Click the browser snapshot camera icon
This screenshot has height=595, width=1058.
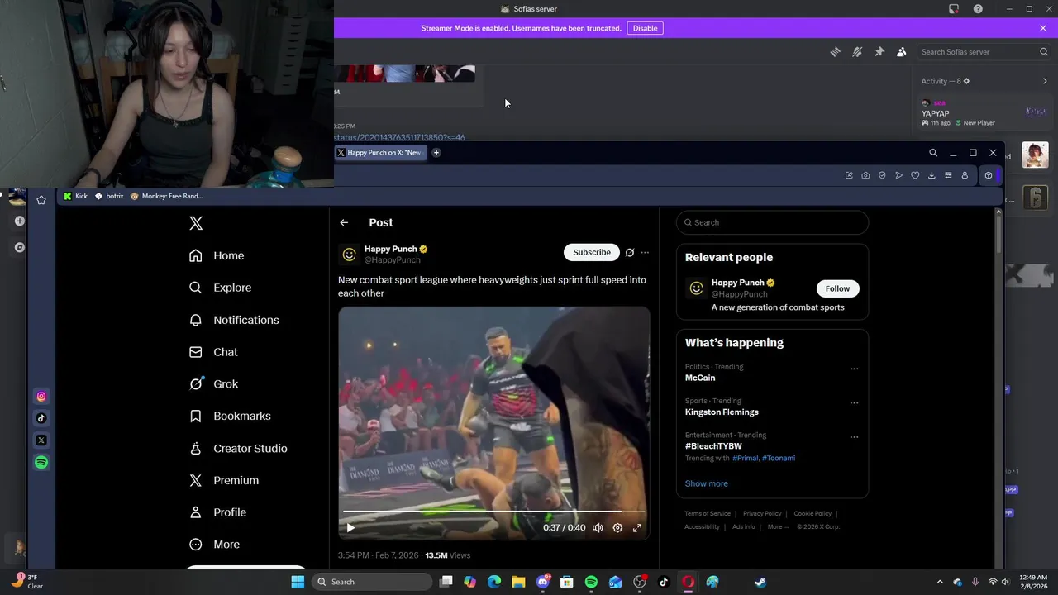[865, 175]
